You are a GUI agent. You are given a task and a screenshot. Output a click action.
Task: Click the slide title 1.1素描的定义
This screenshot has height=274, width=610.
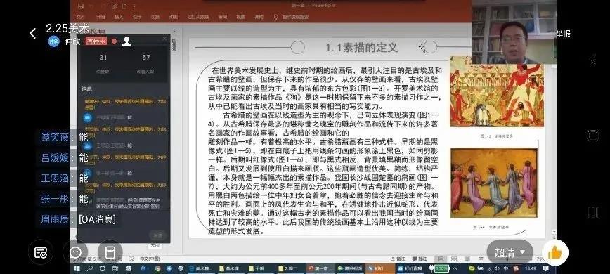click(362, 48)
